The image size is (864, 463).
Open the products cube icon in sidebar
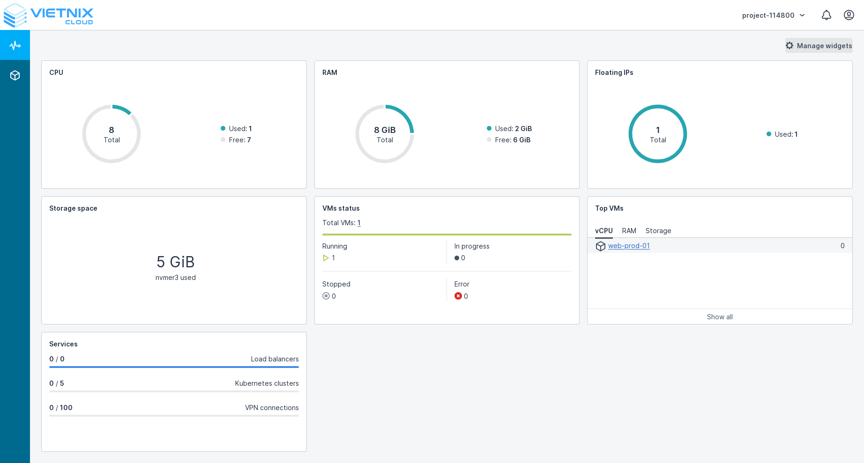point(15,75)
